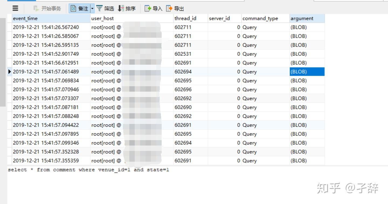This screenshot has height=204, width=388.
Task: Open the 备注 view mode dropdown arrow
Action: tap(92, 8)
